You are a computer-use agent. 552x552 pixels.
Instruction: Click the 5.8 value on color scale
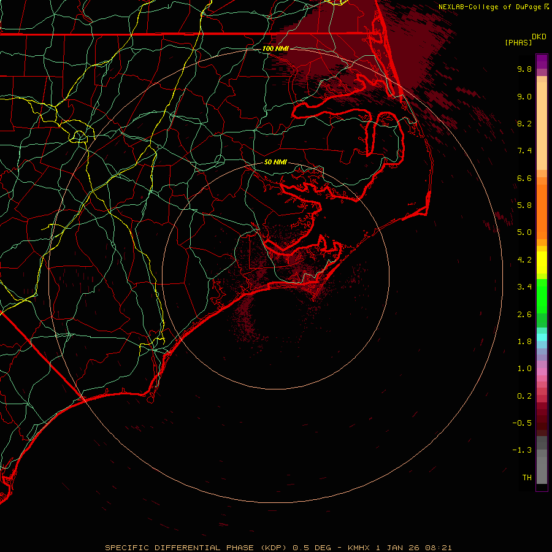(524, 205)
